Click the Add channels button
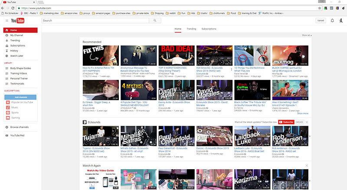The image size is (347, 190). tap(20, 97)
